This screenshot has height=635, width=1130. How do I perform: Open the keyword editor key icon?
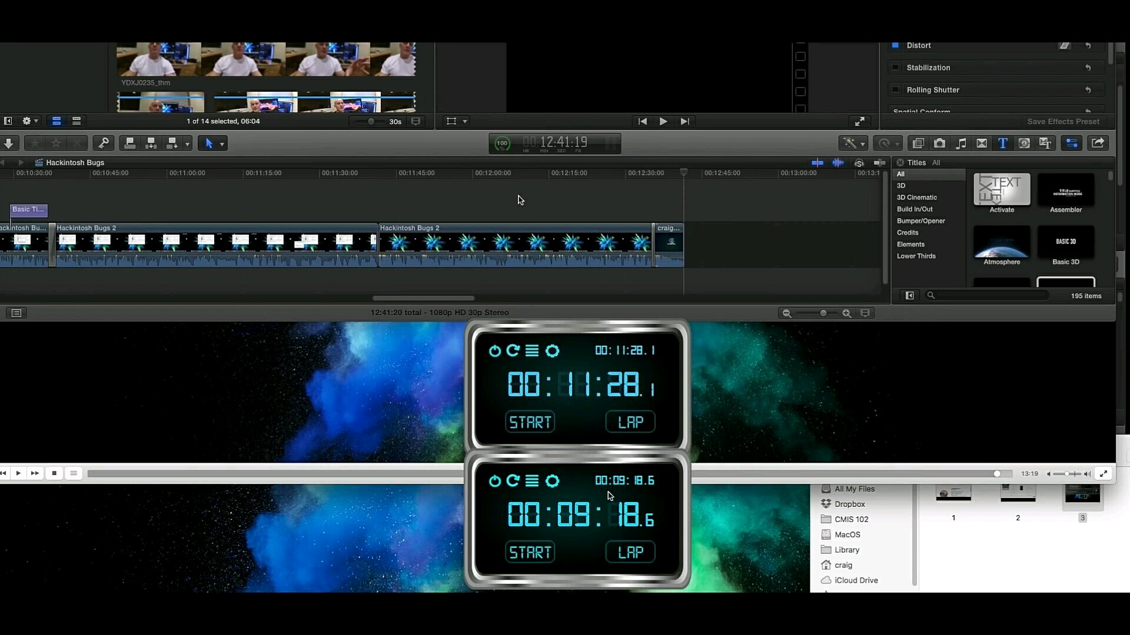point(104,143)
